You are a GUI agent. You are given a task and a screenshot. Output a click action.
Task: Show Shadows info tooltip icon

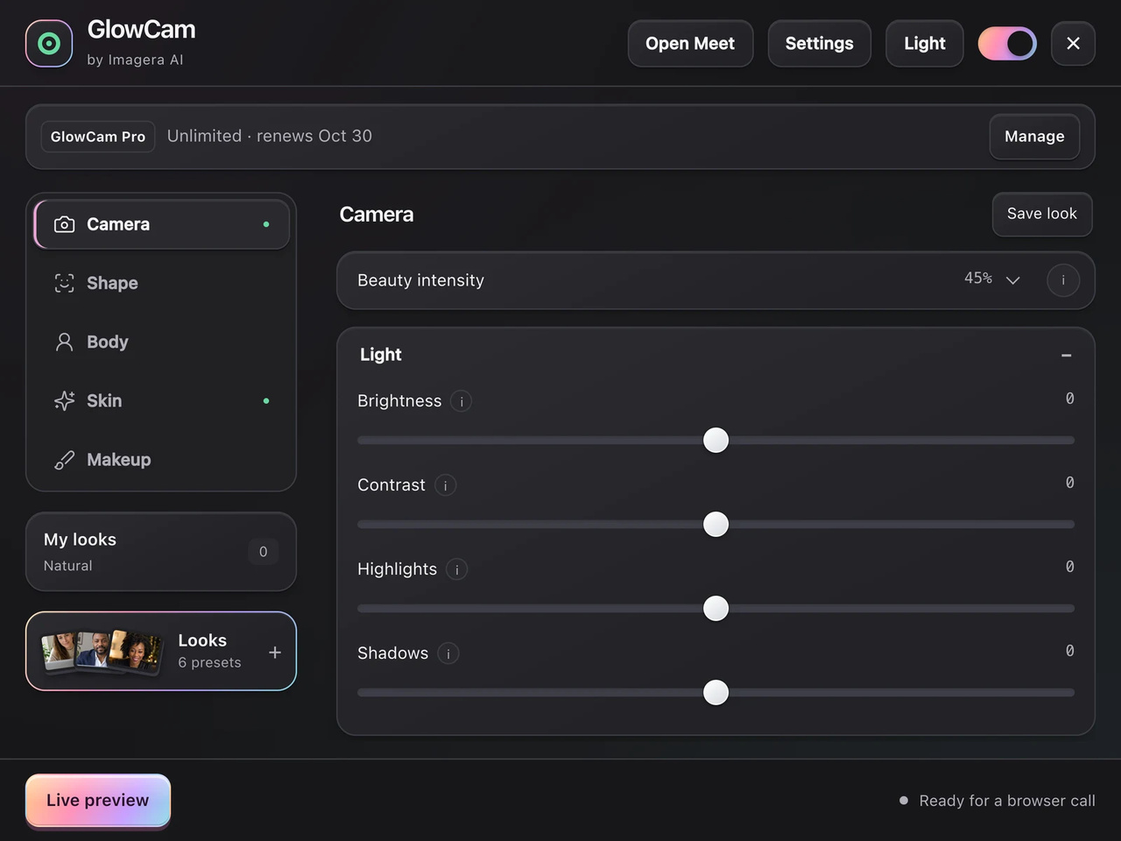coord(448,654)
